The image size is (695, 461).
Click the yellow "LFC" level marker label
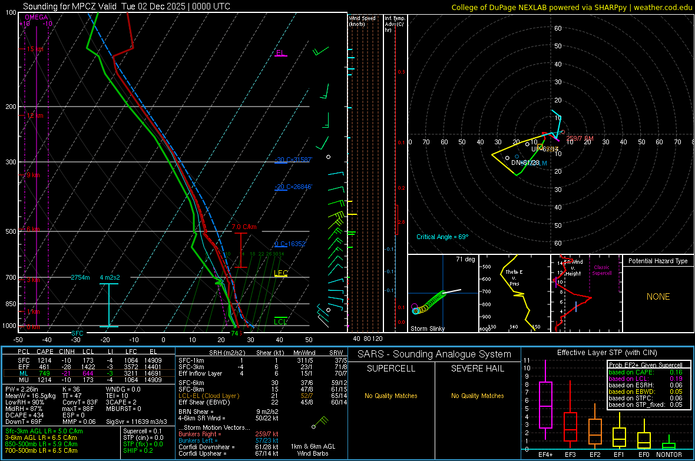[x=281, y=273]
